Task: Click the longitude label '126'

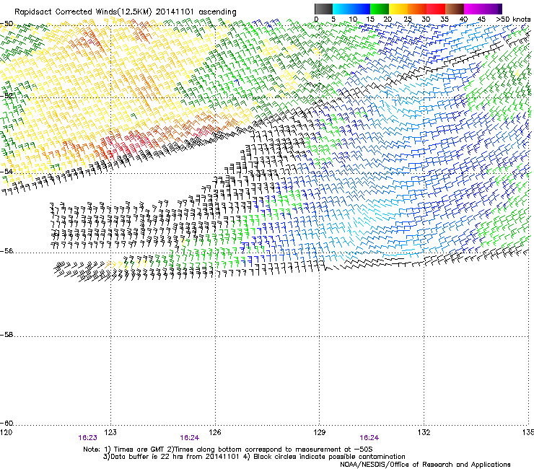Action: [x=215, y=432]
